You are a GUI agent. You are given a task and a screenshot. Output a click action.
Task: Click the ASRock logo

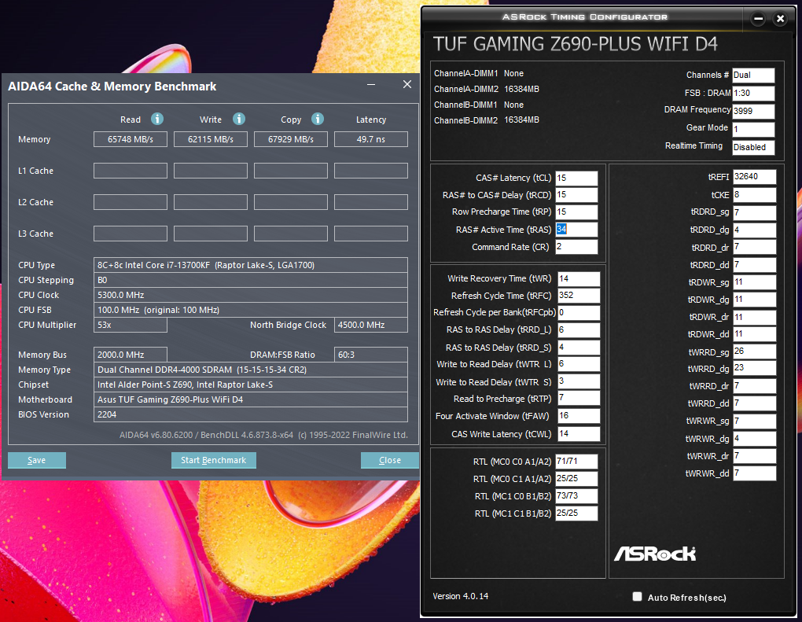click(655, 554)
